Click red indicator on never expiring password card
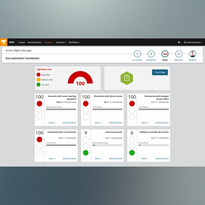This screenshot has height=205, width=205. pos(39,104)
